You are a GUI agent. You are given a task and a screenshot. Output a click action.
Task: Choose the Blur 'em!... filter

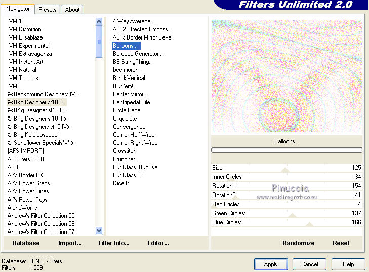point(125,86)
